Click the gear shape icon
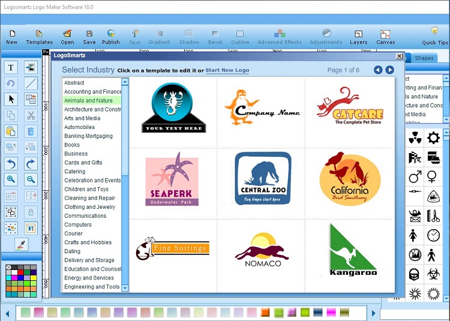 [x=433, y=138]
